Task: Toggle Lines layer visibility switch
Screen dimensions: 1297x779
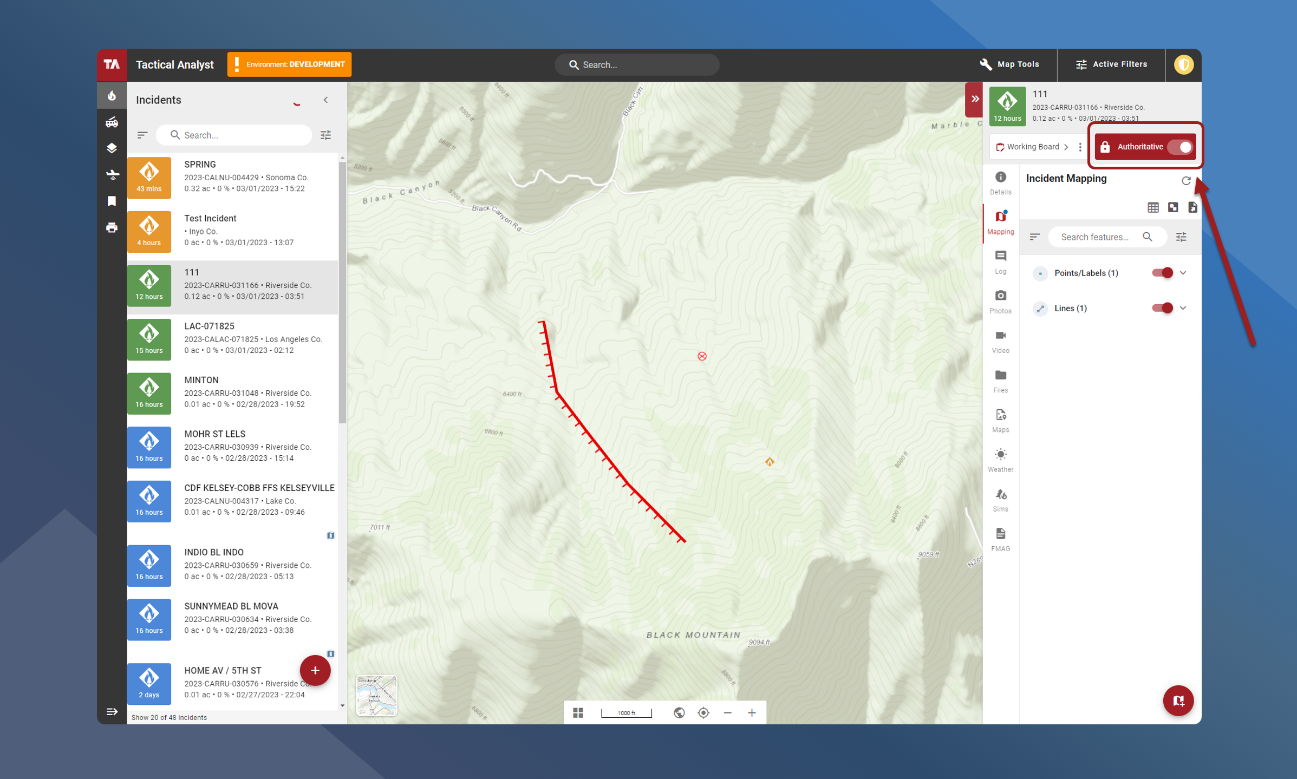Action: 1162,308
